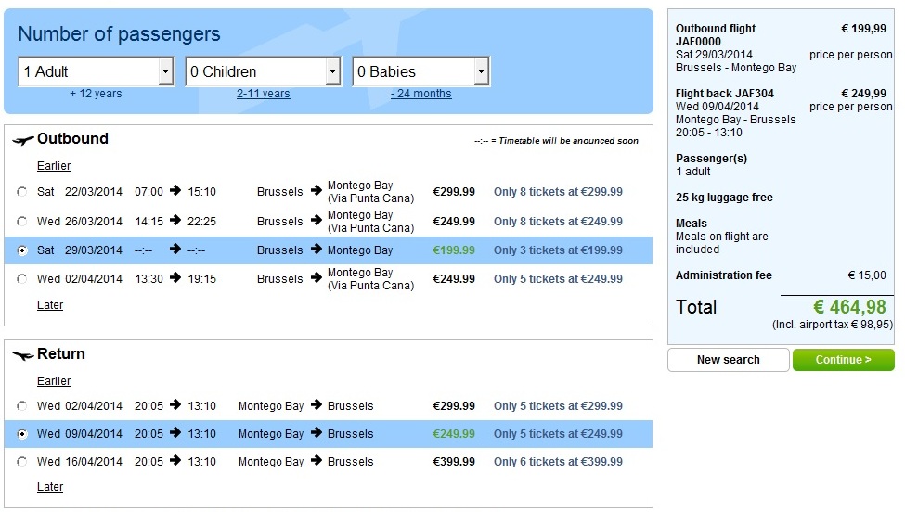The image size is (905, 512).
Task: Click the green €199.99 outbound price
Action: [x=454, y=250]
